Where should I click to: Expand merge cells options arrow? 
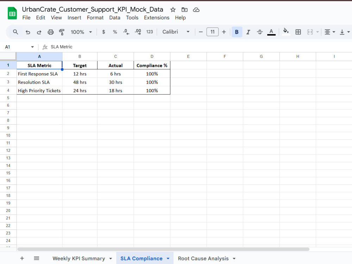point(318,32)
